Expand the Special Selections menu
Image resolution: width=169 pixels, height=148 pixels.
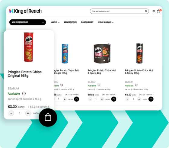[106, 22]
